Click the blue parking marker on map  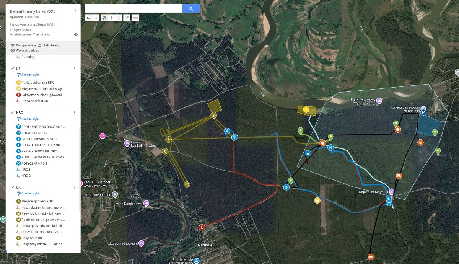tap(423, 112)
